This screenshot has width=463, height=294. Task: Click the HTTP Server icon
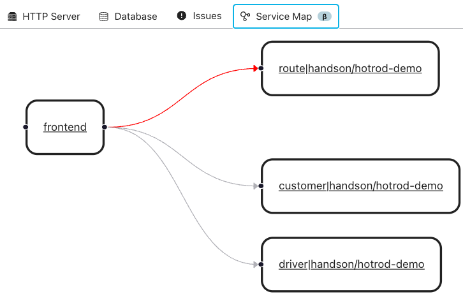12,17
